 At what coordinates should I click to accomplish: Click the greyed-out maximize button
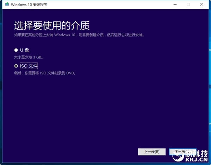coord(188,5)
